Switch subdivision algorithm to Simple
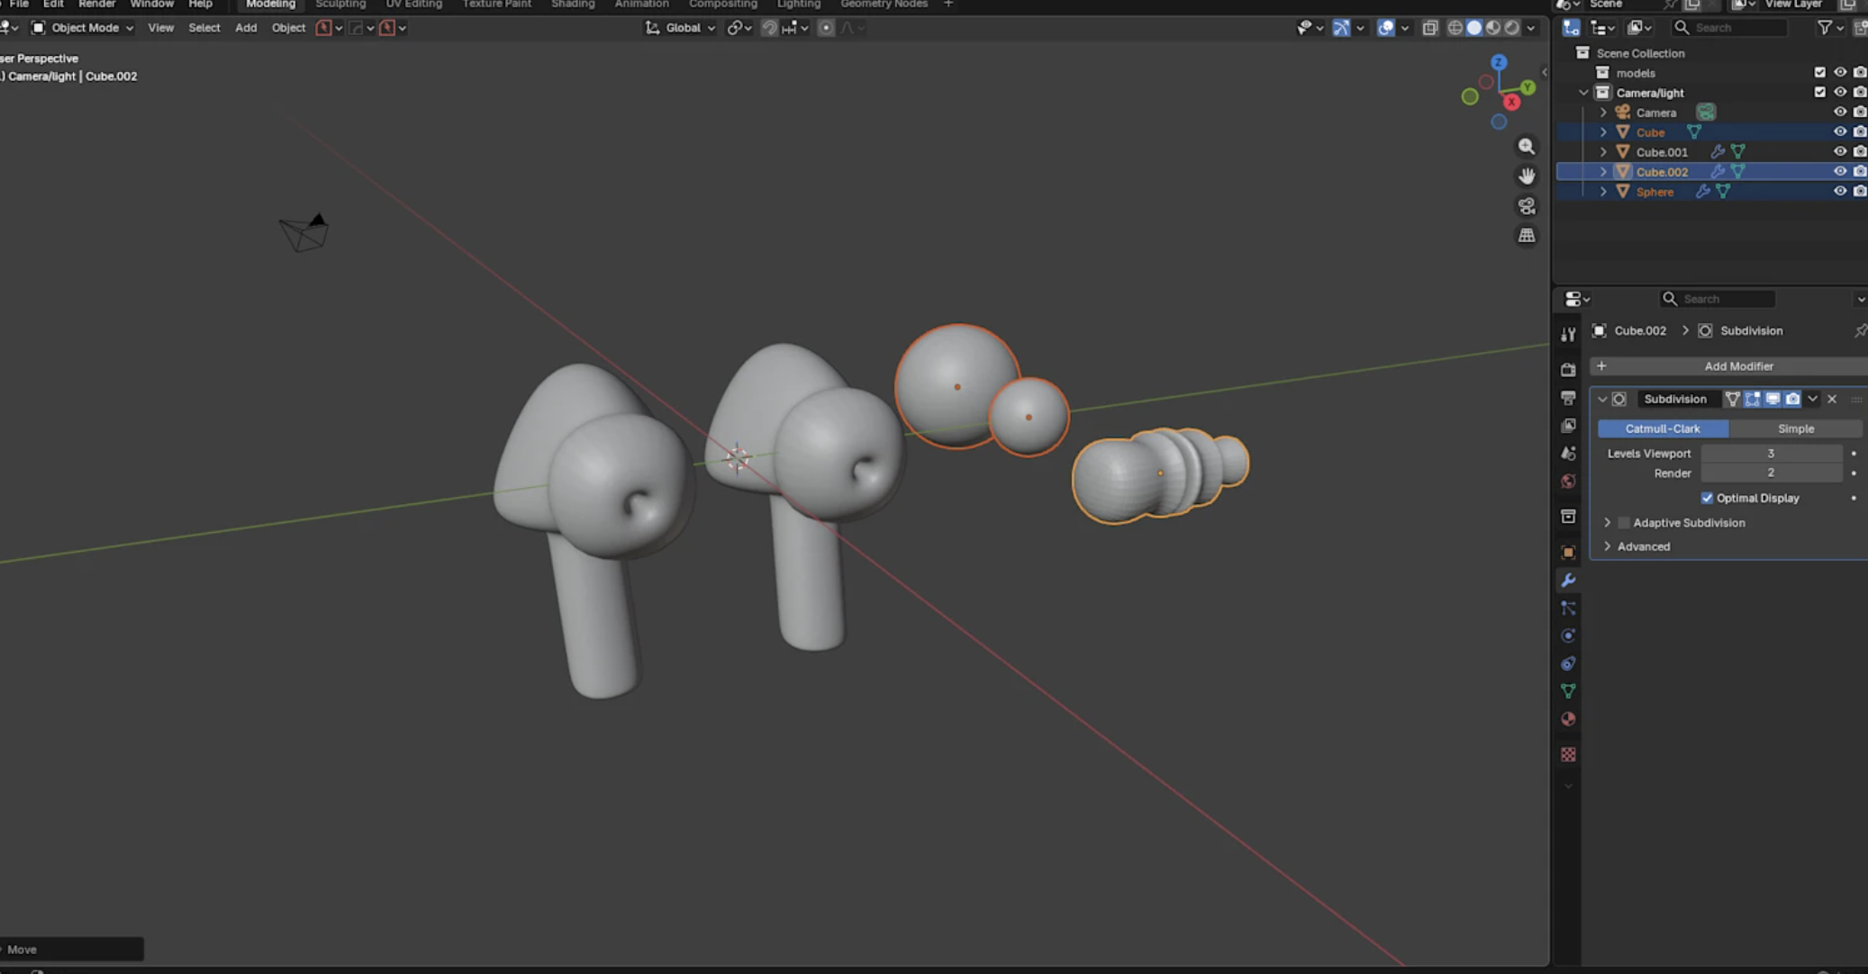 click(x=1797, y=428)
